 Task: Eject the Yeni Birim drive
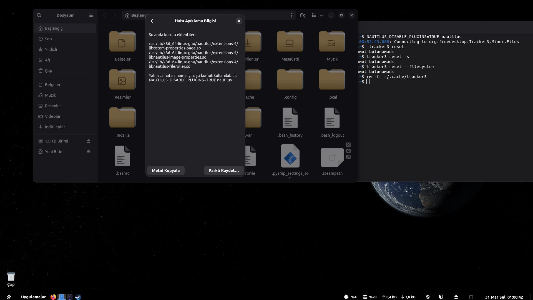[89, 152]
